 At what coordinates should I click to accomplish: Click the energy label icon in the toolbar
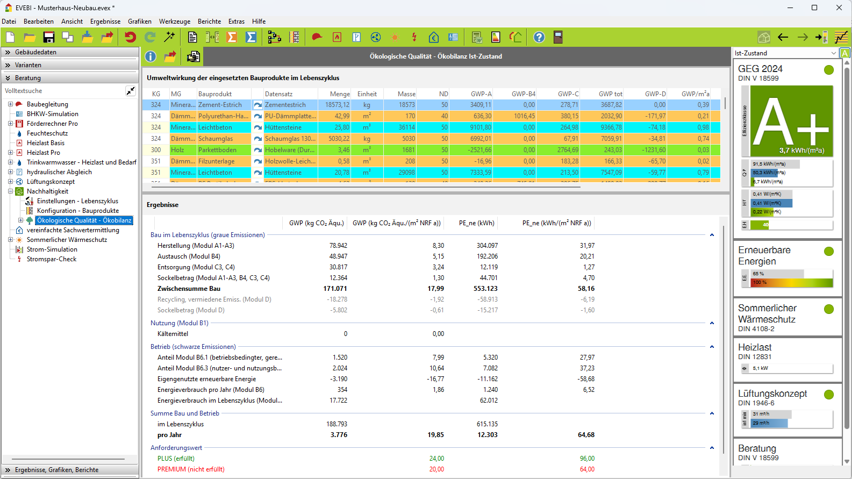496,37
